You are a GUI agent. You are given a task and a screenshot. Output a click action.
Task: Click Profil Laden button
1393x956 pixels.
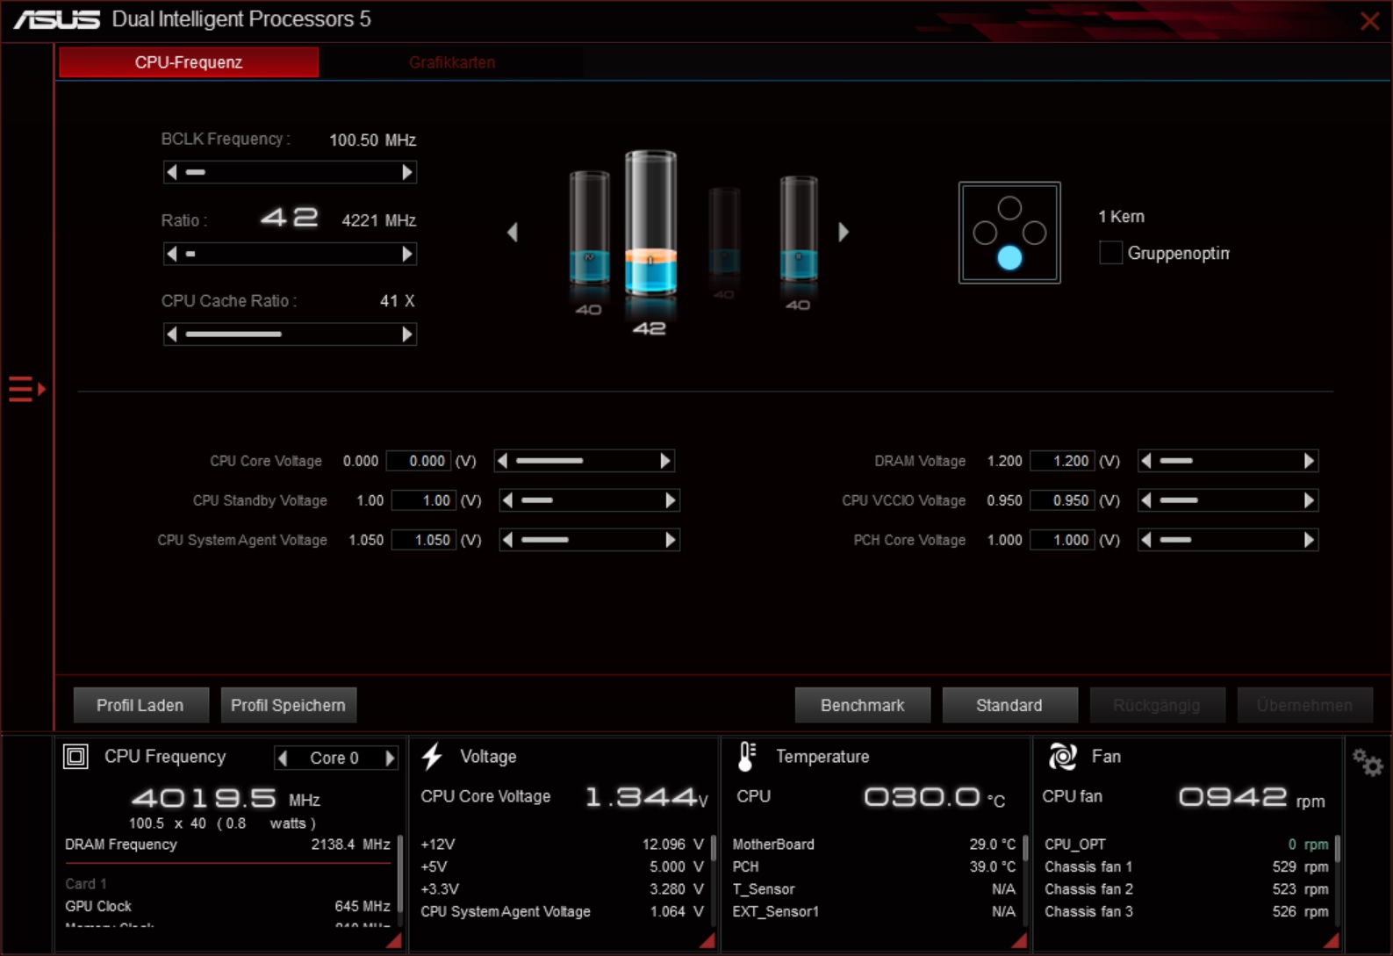tap(140, 705)
